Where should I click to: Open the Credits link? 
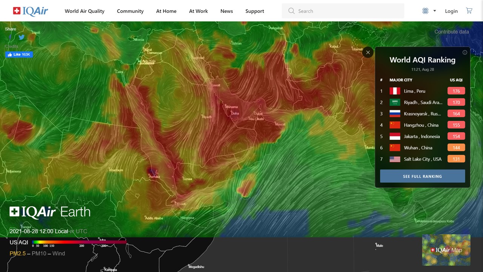pos(11,46)
